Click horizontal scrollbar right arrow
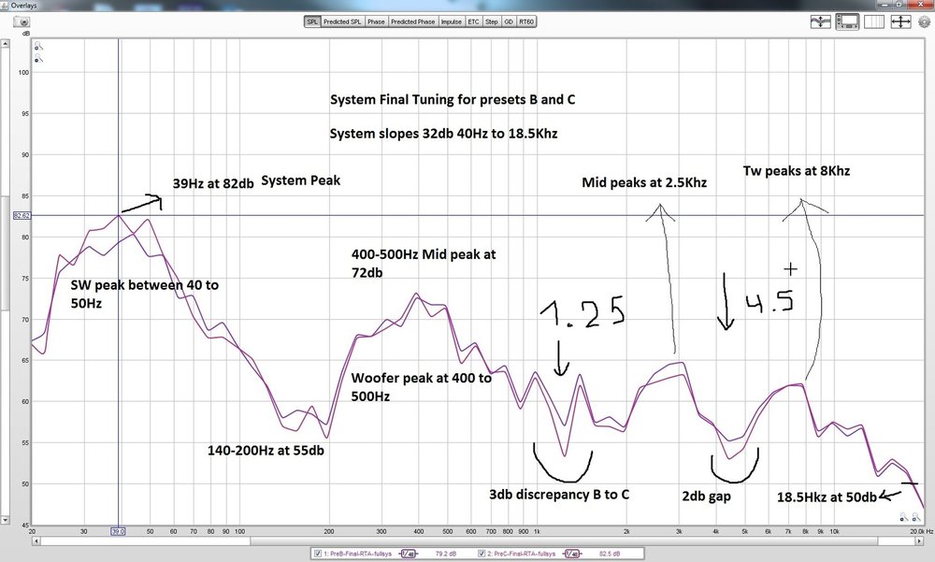Screen dimensions: 935x562 click(919, 541)
